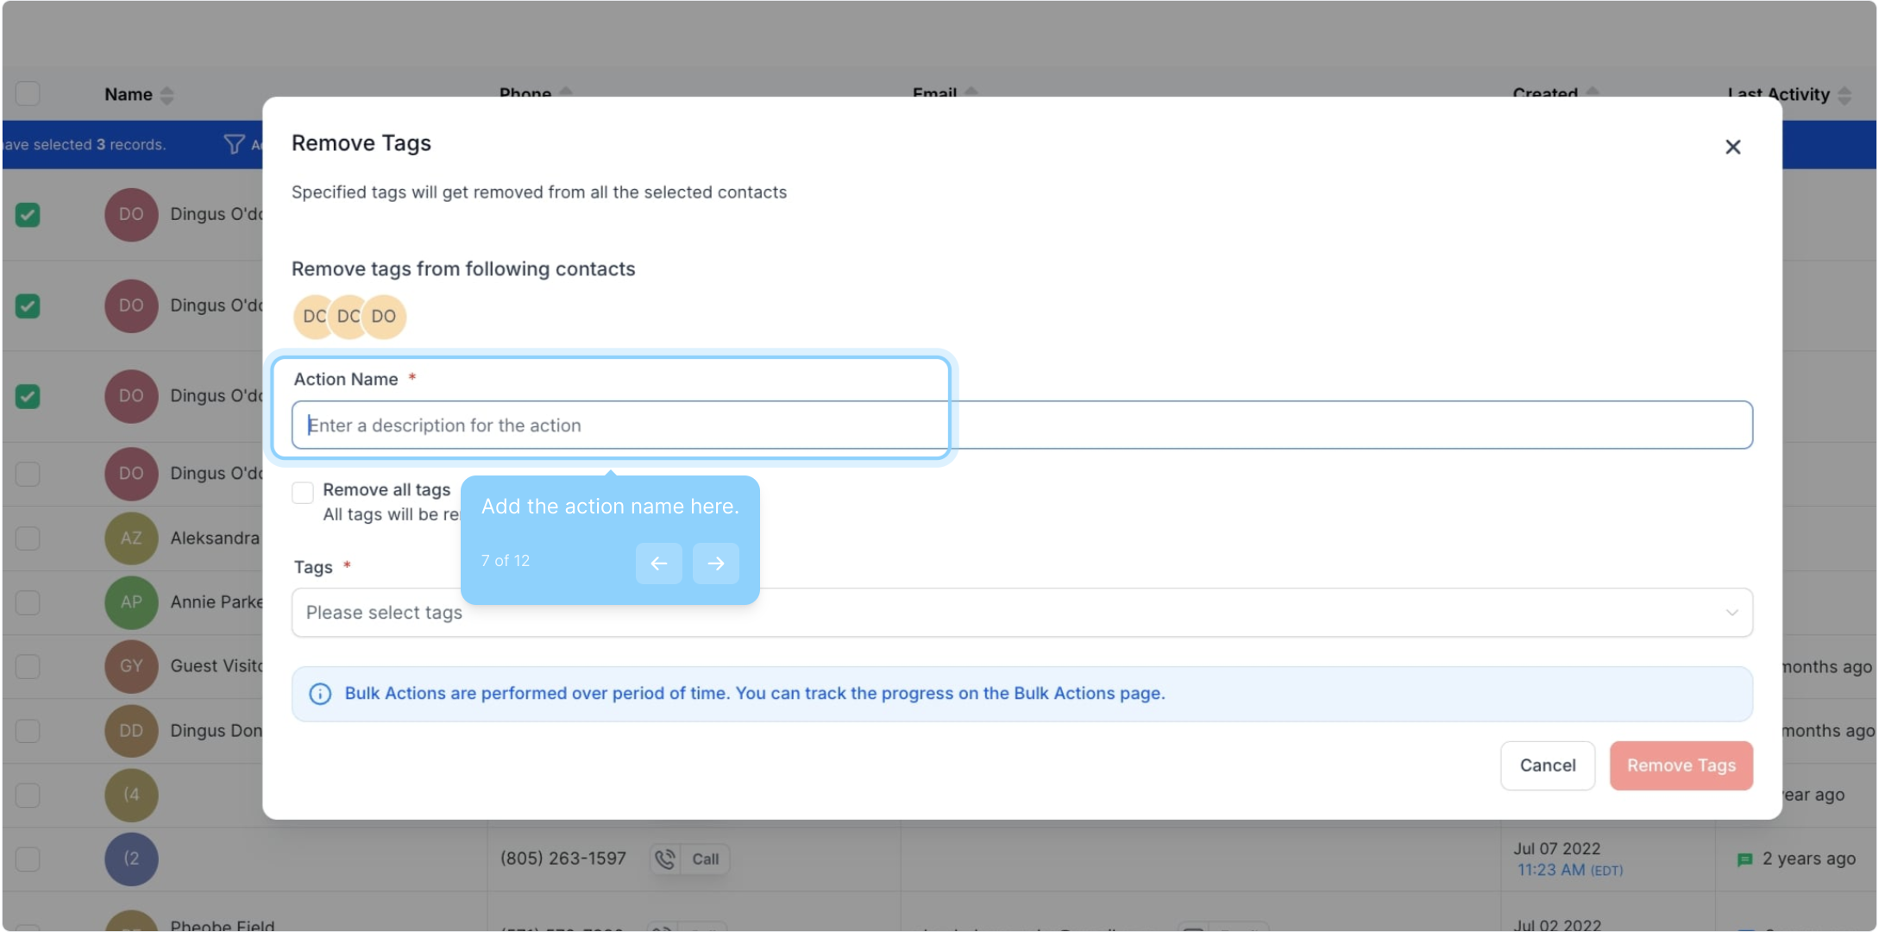Viewport: 1879px width, 932px height.
Task: Sort by the Name column arrows
Action: click(x=167, y=95)
